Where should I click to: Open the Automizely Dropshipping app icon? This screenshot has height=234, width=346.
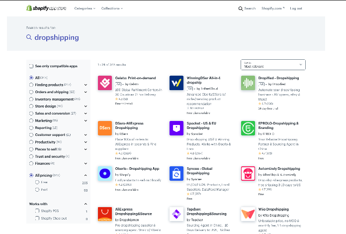tap(248, 173)
